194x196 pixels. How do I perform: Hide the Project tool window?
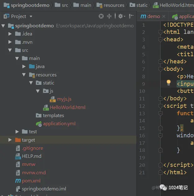pyautogui.click(x=131, y=16)
